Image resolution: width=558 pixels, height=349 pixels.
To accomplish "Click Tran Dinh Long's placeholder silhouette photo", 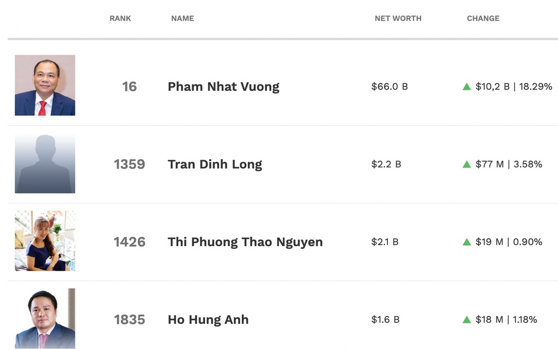I will coord(45,164).
